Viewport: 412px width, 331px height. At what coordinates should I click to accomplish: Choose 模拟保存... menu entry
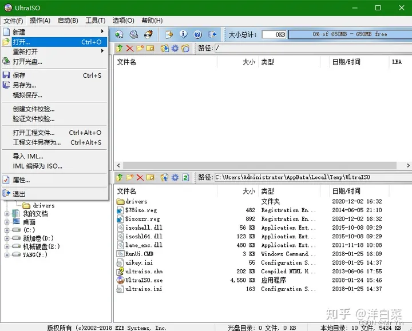(54, 95)
